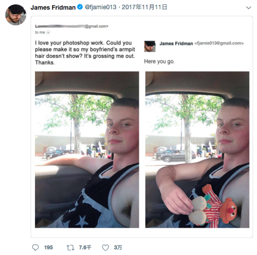Click the "I love your photoshop work" message
The height and width of the screenshot is (255, 257).
[84, 53]
